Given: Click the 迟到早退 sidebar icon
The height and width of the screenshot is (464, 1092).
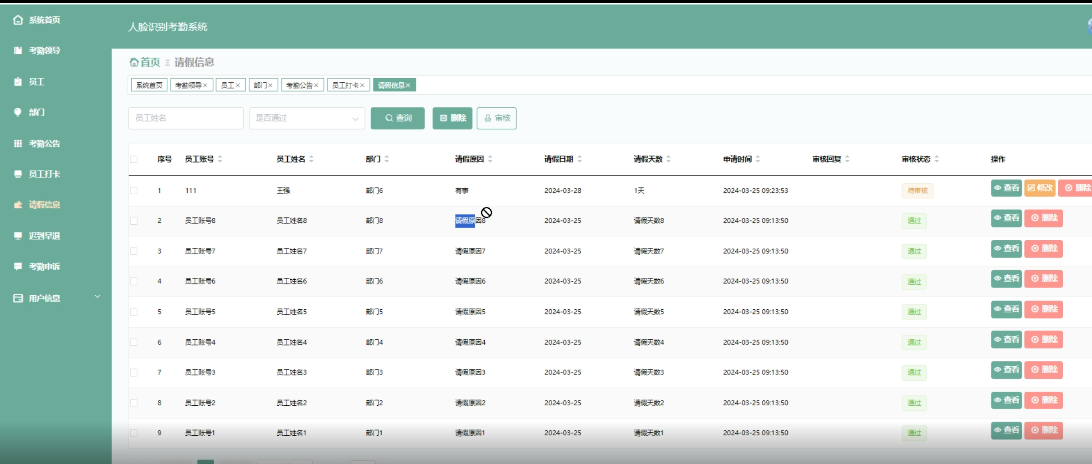Looking at the screenshot, I should pos(18,236).
